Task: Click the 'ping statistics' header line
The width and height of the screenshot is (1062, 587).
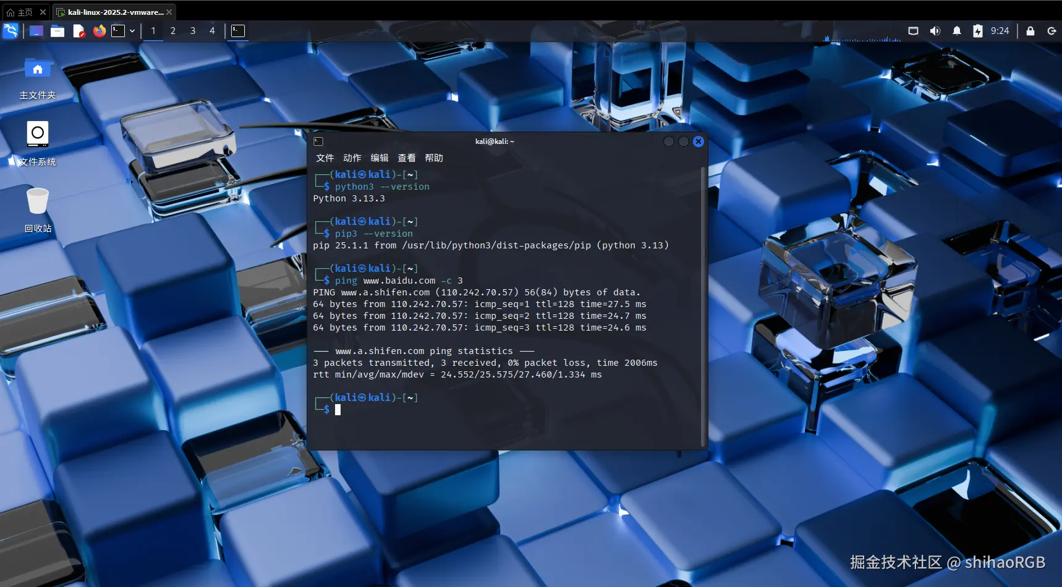Action: (x=424, y=351)
